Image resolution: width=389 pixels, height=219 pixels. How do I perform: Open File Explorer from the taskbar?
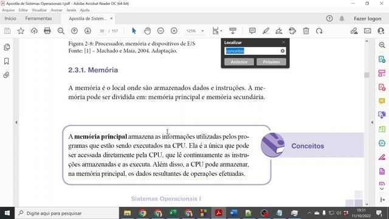pyautogui.click(x=127, y=213)
